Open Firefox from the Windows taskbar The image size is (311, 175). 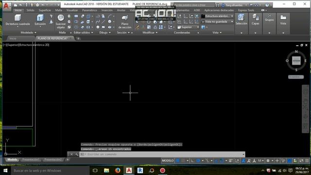pyautogui.click(x=118, y=171)
